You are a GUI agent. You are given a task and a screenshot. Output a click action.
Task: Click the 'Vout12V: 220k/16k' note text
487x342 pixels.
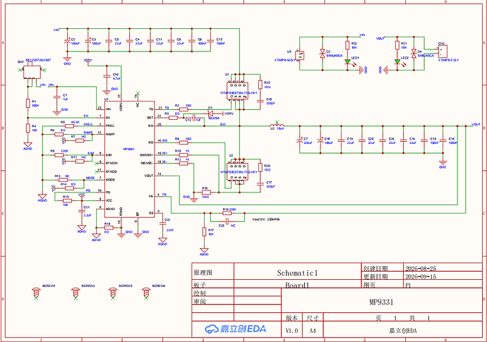click(x=266, y=219)
